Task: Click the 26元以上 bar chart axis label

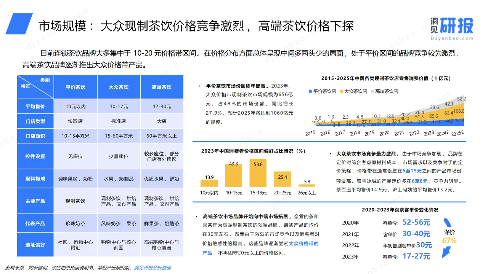Action: [x=307, y=193]
